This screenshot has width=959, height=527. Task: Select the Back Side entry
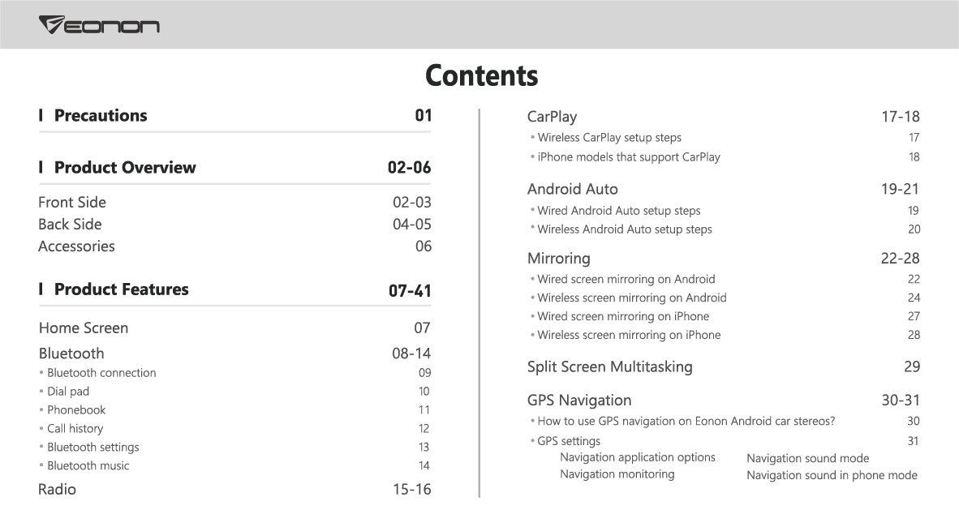coord(70,225)
